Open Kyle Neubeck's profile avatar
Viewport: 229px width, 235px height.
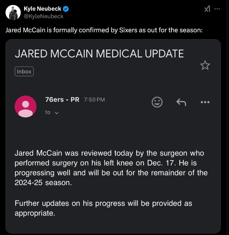pos(13,13)
